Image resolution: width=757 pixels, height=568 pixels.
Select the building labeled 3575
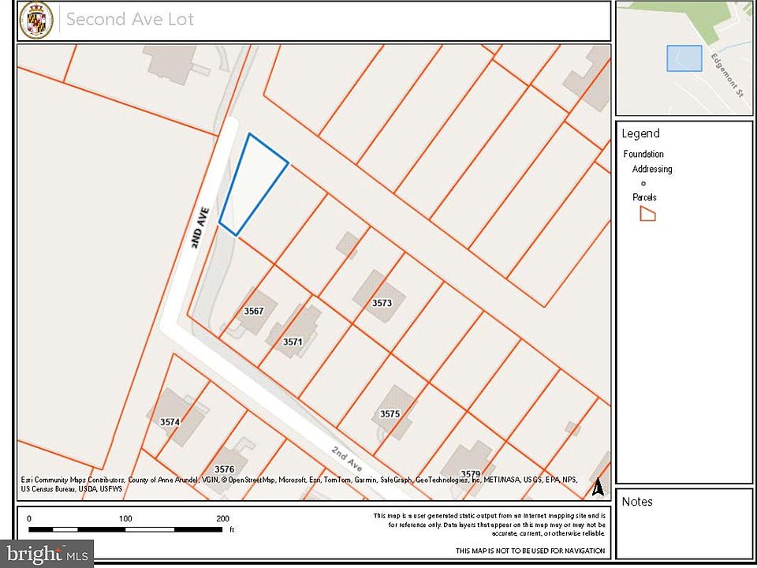(x=391, y=412)
